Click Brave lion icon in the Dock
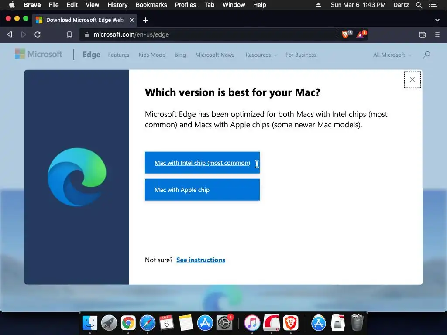Image resolution: width=447 pixels, height=335 pixels. [290, 323]
